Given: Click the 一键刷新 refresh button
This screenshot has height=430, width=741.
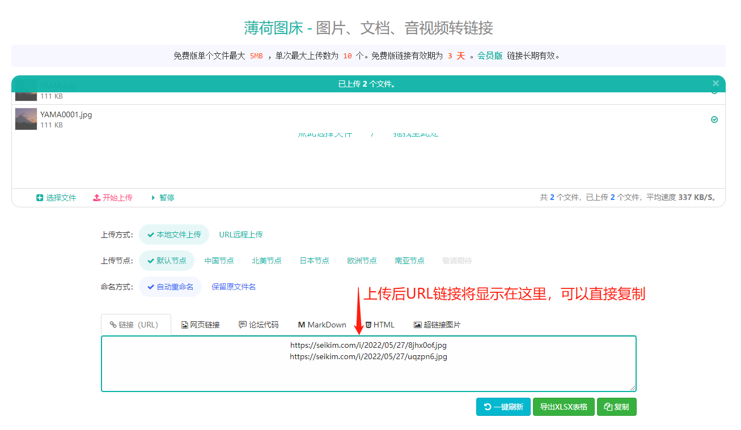Looking at the screenshot, I should coord(503,407).
